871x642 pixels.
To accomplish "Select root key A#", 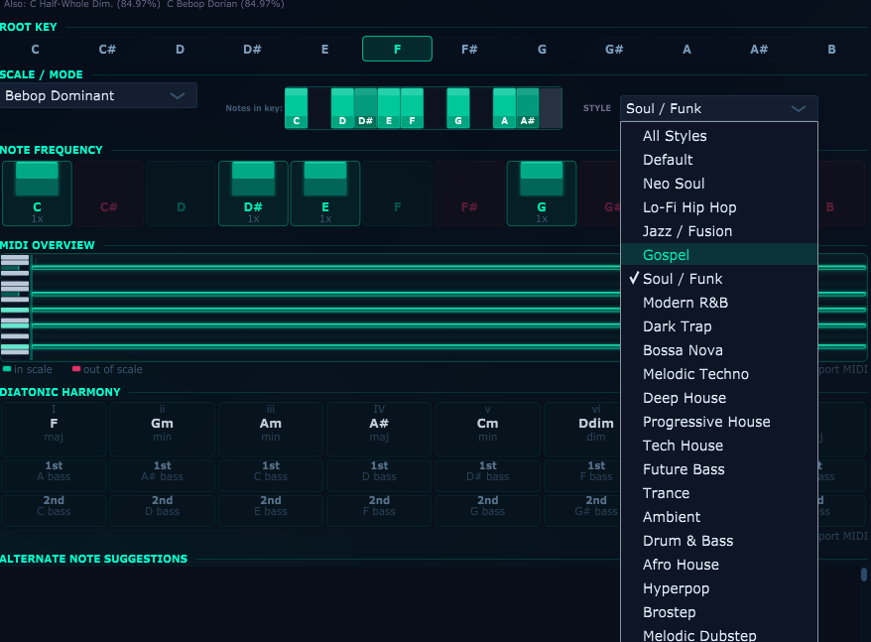I will (x=758, y=48).
